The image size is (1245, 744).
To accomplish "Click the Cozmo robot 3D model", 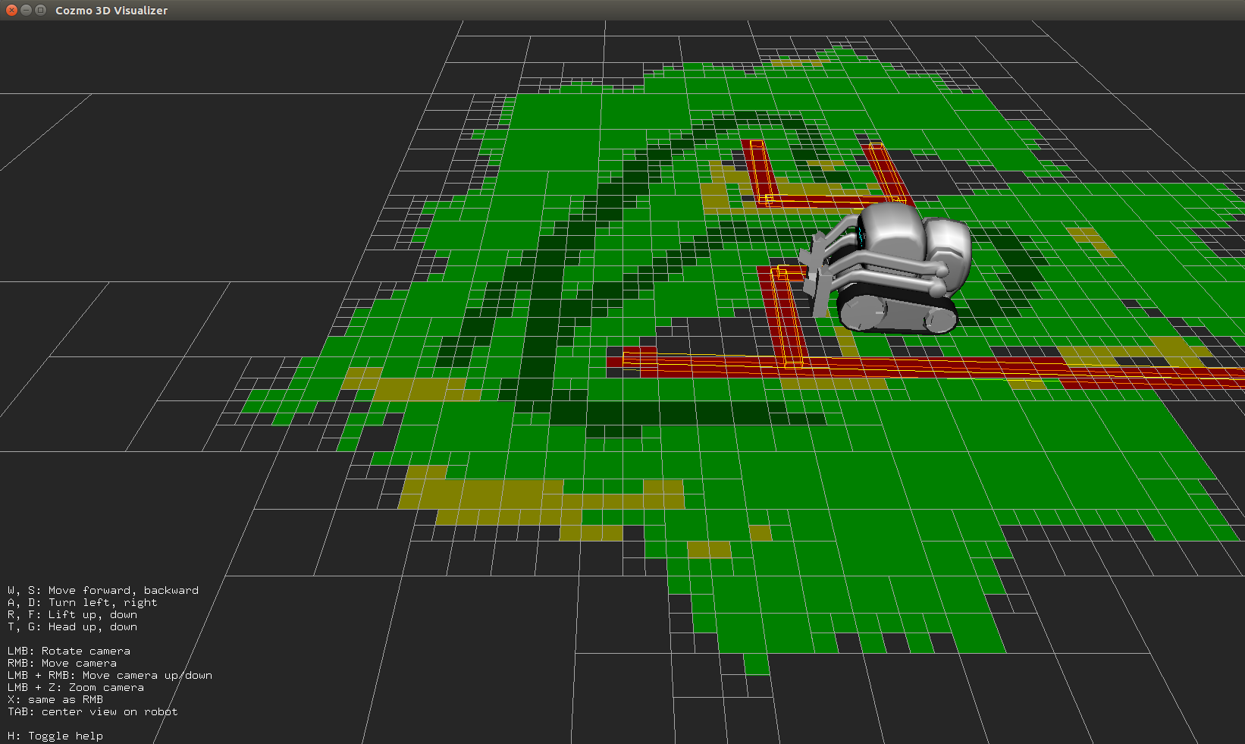I will tap(887, 267).
